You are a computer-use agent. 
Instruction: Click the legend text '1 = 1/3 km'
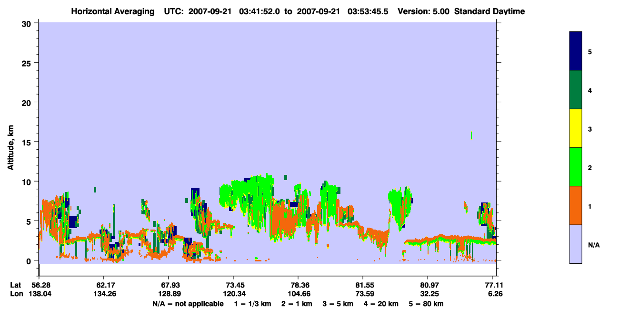tap(253, 304)
